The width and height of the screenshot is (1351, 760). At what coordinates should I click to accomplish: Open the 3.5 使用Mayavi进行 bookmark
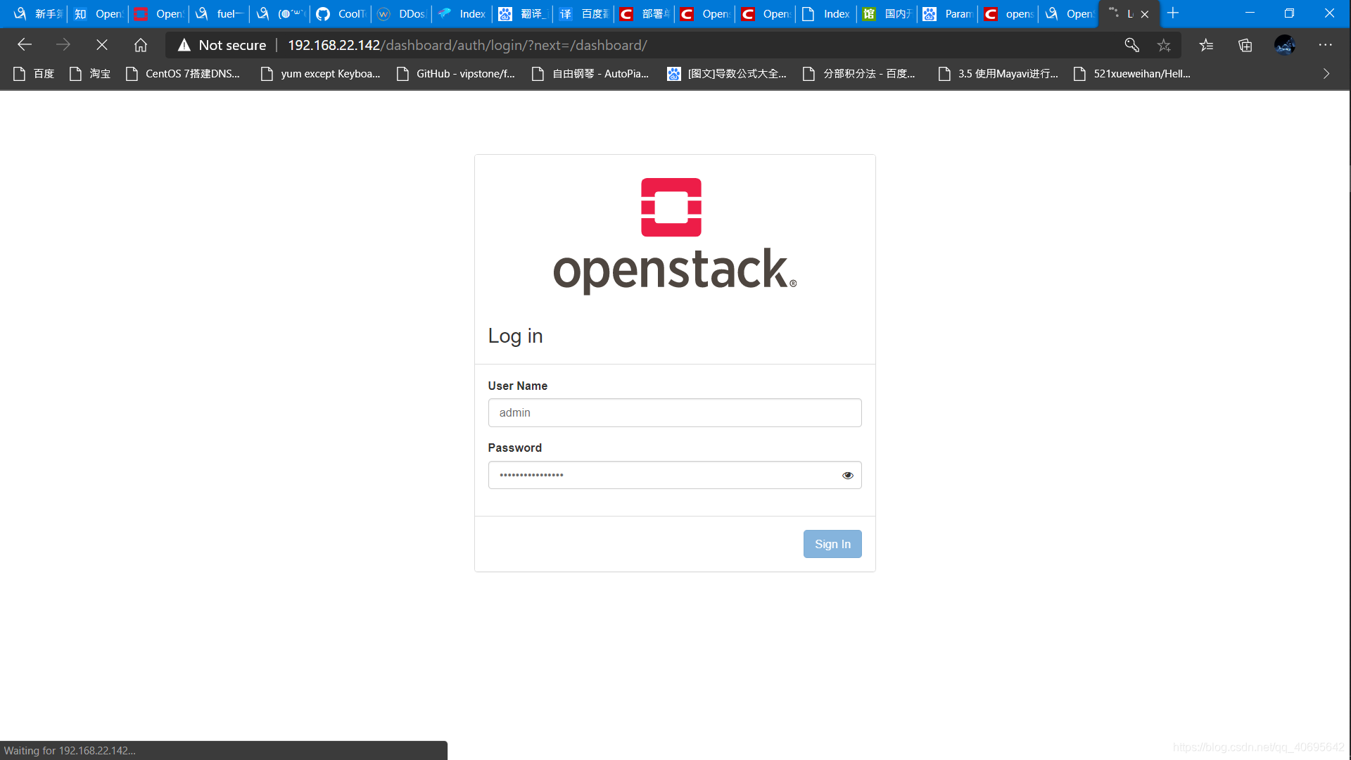(x=998, y=73)
